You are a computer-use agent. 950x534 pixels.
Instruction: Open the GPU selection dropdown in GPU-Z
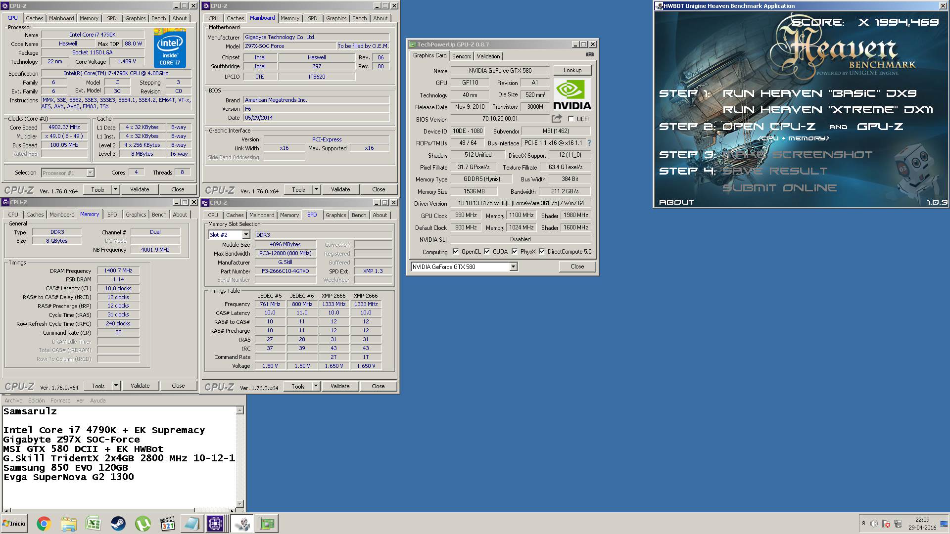(x=513, y=267)
